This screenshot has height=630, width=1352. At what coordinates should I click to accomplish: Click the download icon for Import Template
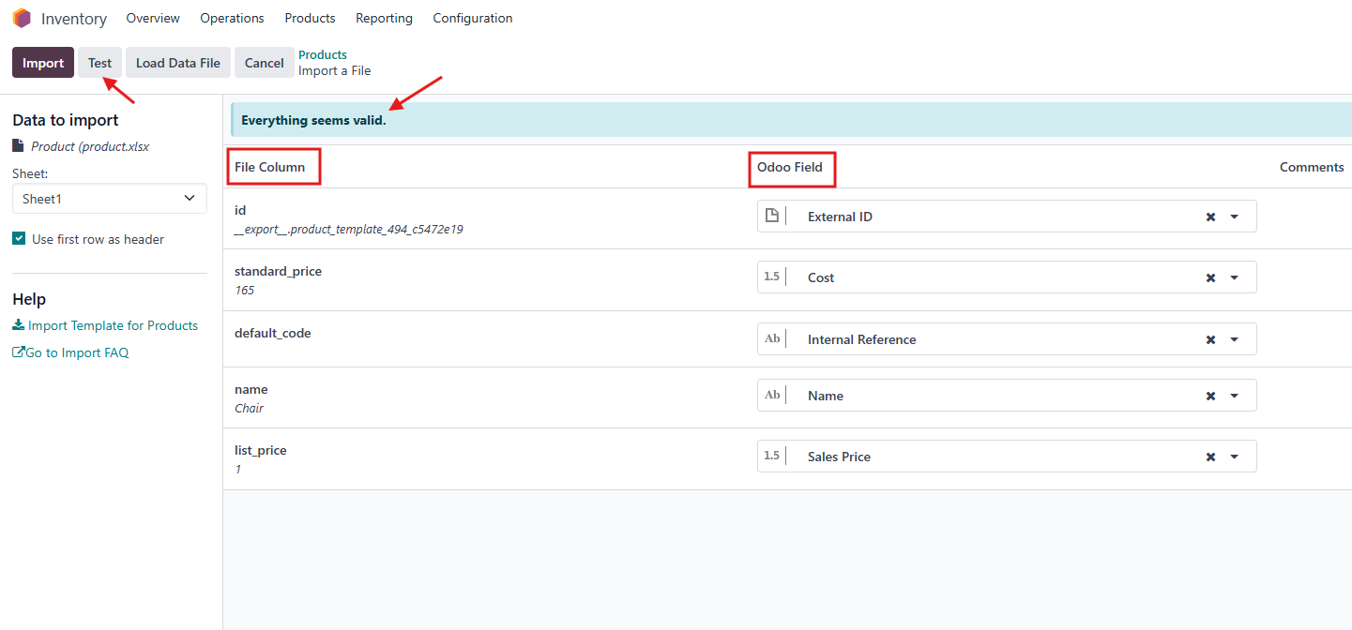tap(19, 325)
